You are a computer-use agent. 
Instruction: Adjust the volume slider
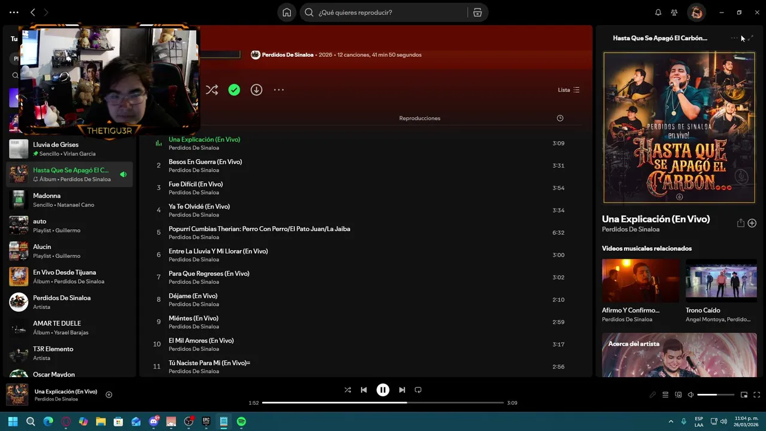coord(716,394)
